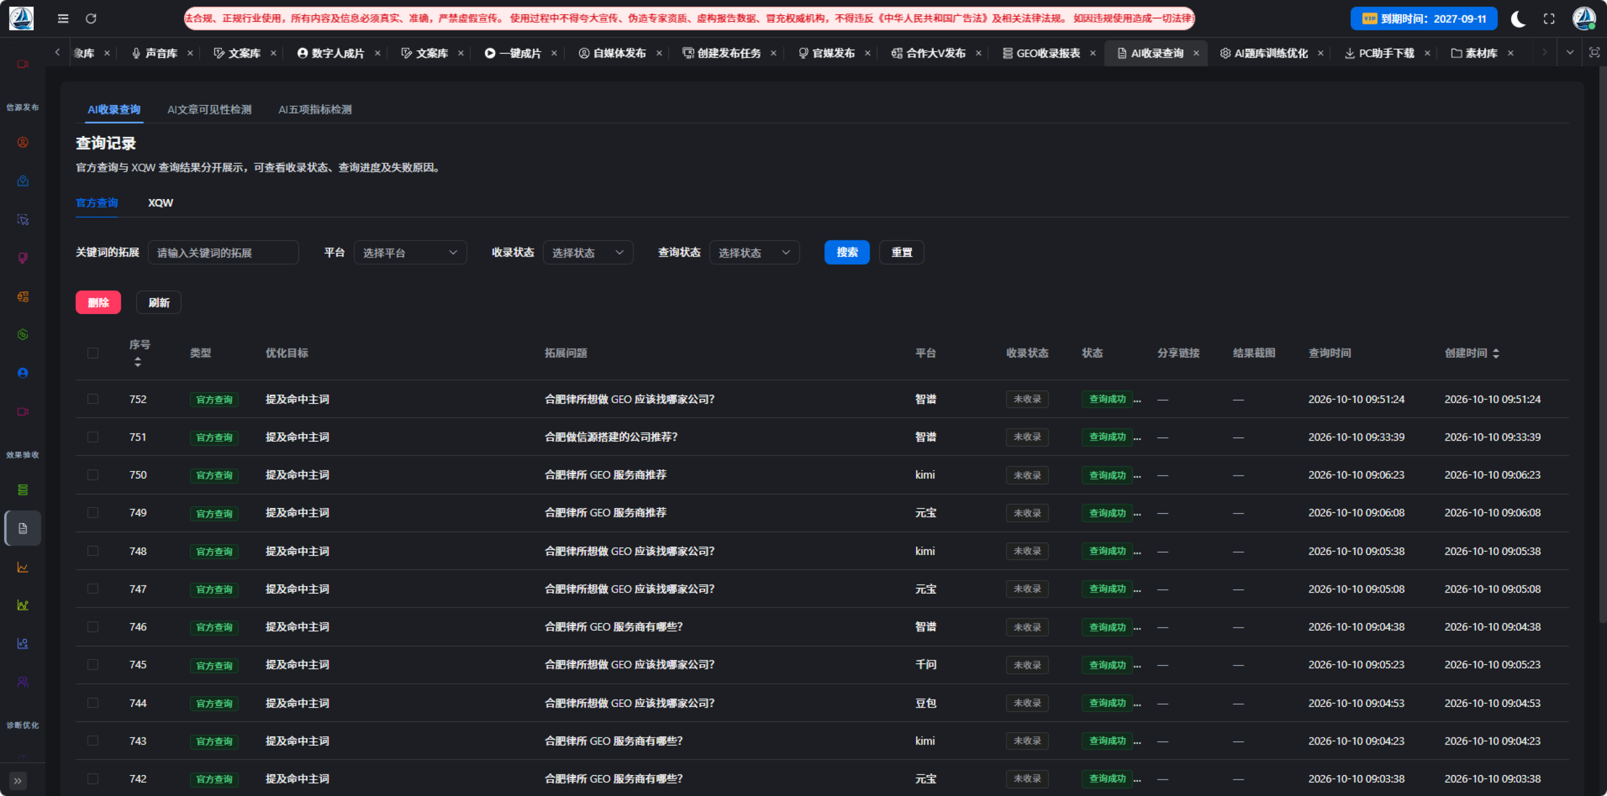Tick the checkbox for row 743
The width and height of the screenshot is (1607, 796).
point(93,741)
